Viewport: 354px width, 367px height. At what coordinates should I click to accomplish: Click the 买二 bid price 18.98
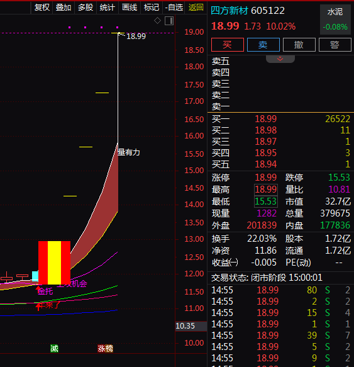pyautogui.click(x=265, y=130)
